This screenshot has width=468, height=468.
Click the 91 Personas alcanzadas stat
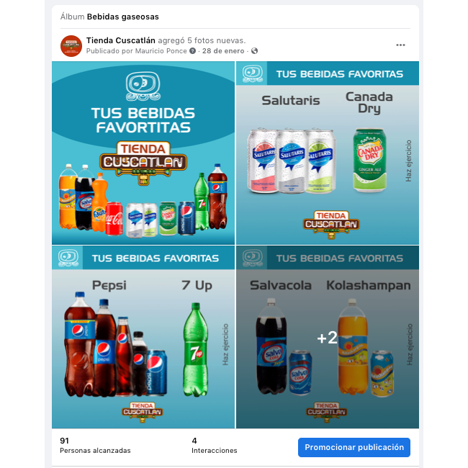tap(95, 445)
